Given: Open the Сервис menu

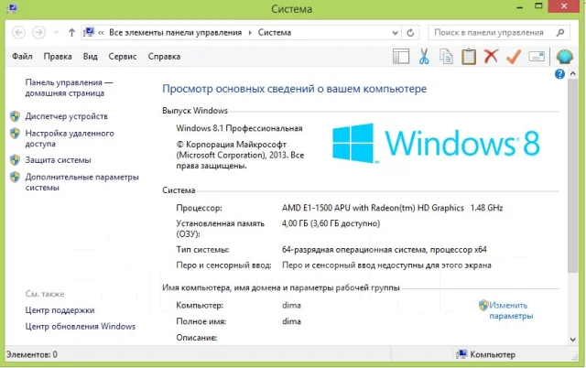Looking at the screenshot, I should coord(123,57).
